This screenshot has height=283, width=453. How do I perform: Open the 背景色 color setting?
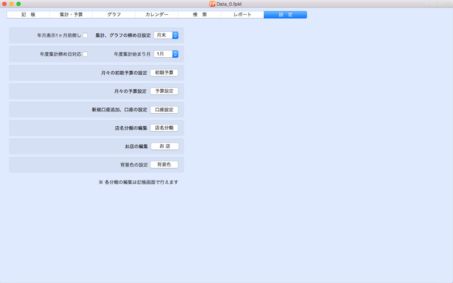(164, 165)
